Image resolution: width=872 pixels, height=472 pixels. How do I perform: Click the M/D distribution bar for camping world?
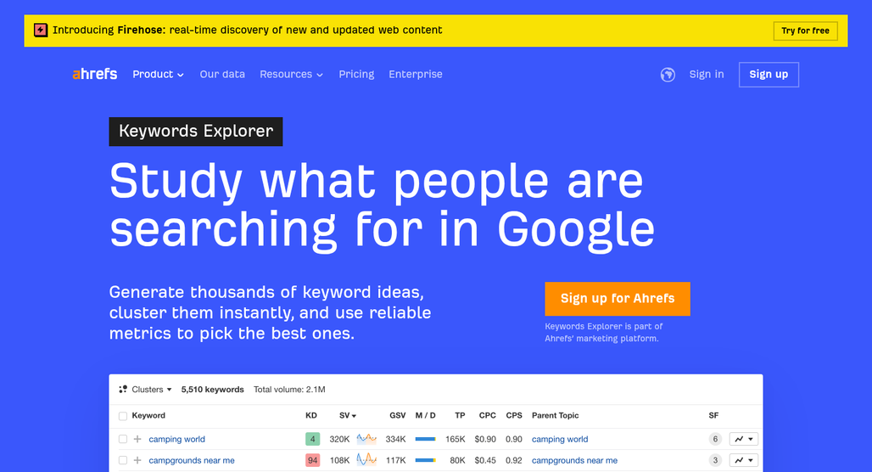[x=425, y=440]
